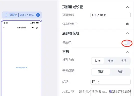Viewport: 134px width, 96px height.
Task: Click the line spacing icon in 间距 field
Action: (93, 82)
